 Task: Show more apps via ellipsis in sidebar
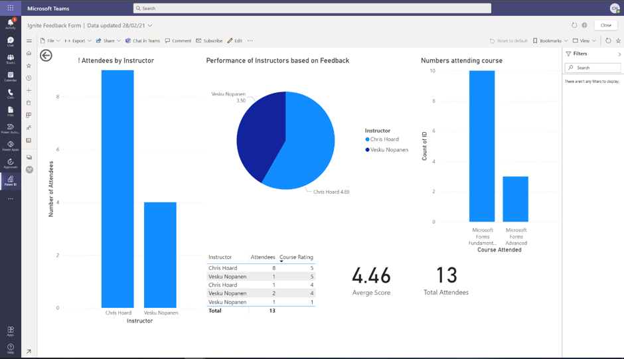pos(11,198)
